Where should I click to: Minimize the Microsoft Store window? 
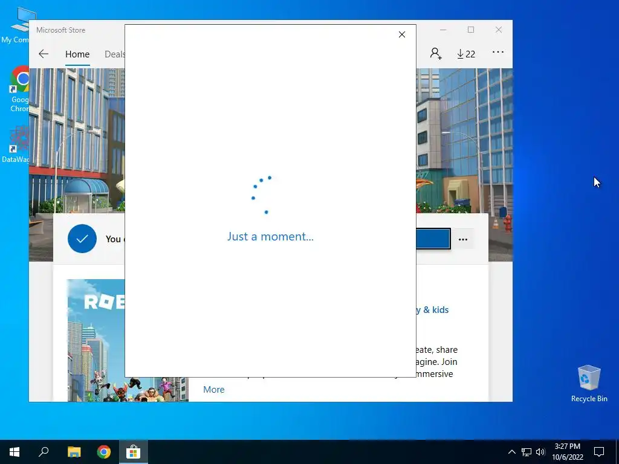pyautogui.click(x=443, y=30)
